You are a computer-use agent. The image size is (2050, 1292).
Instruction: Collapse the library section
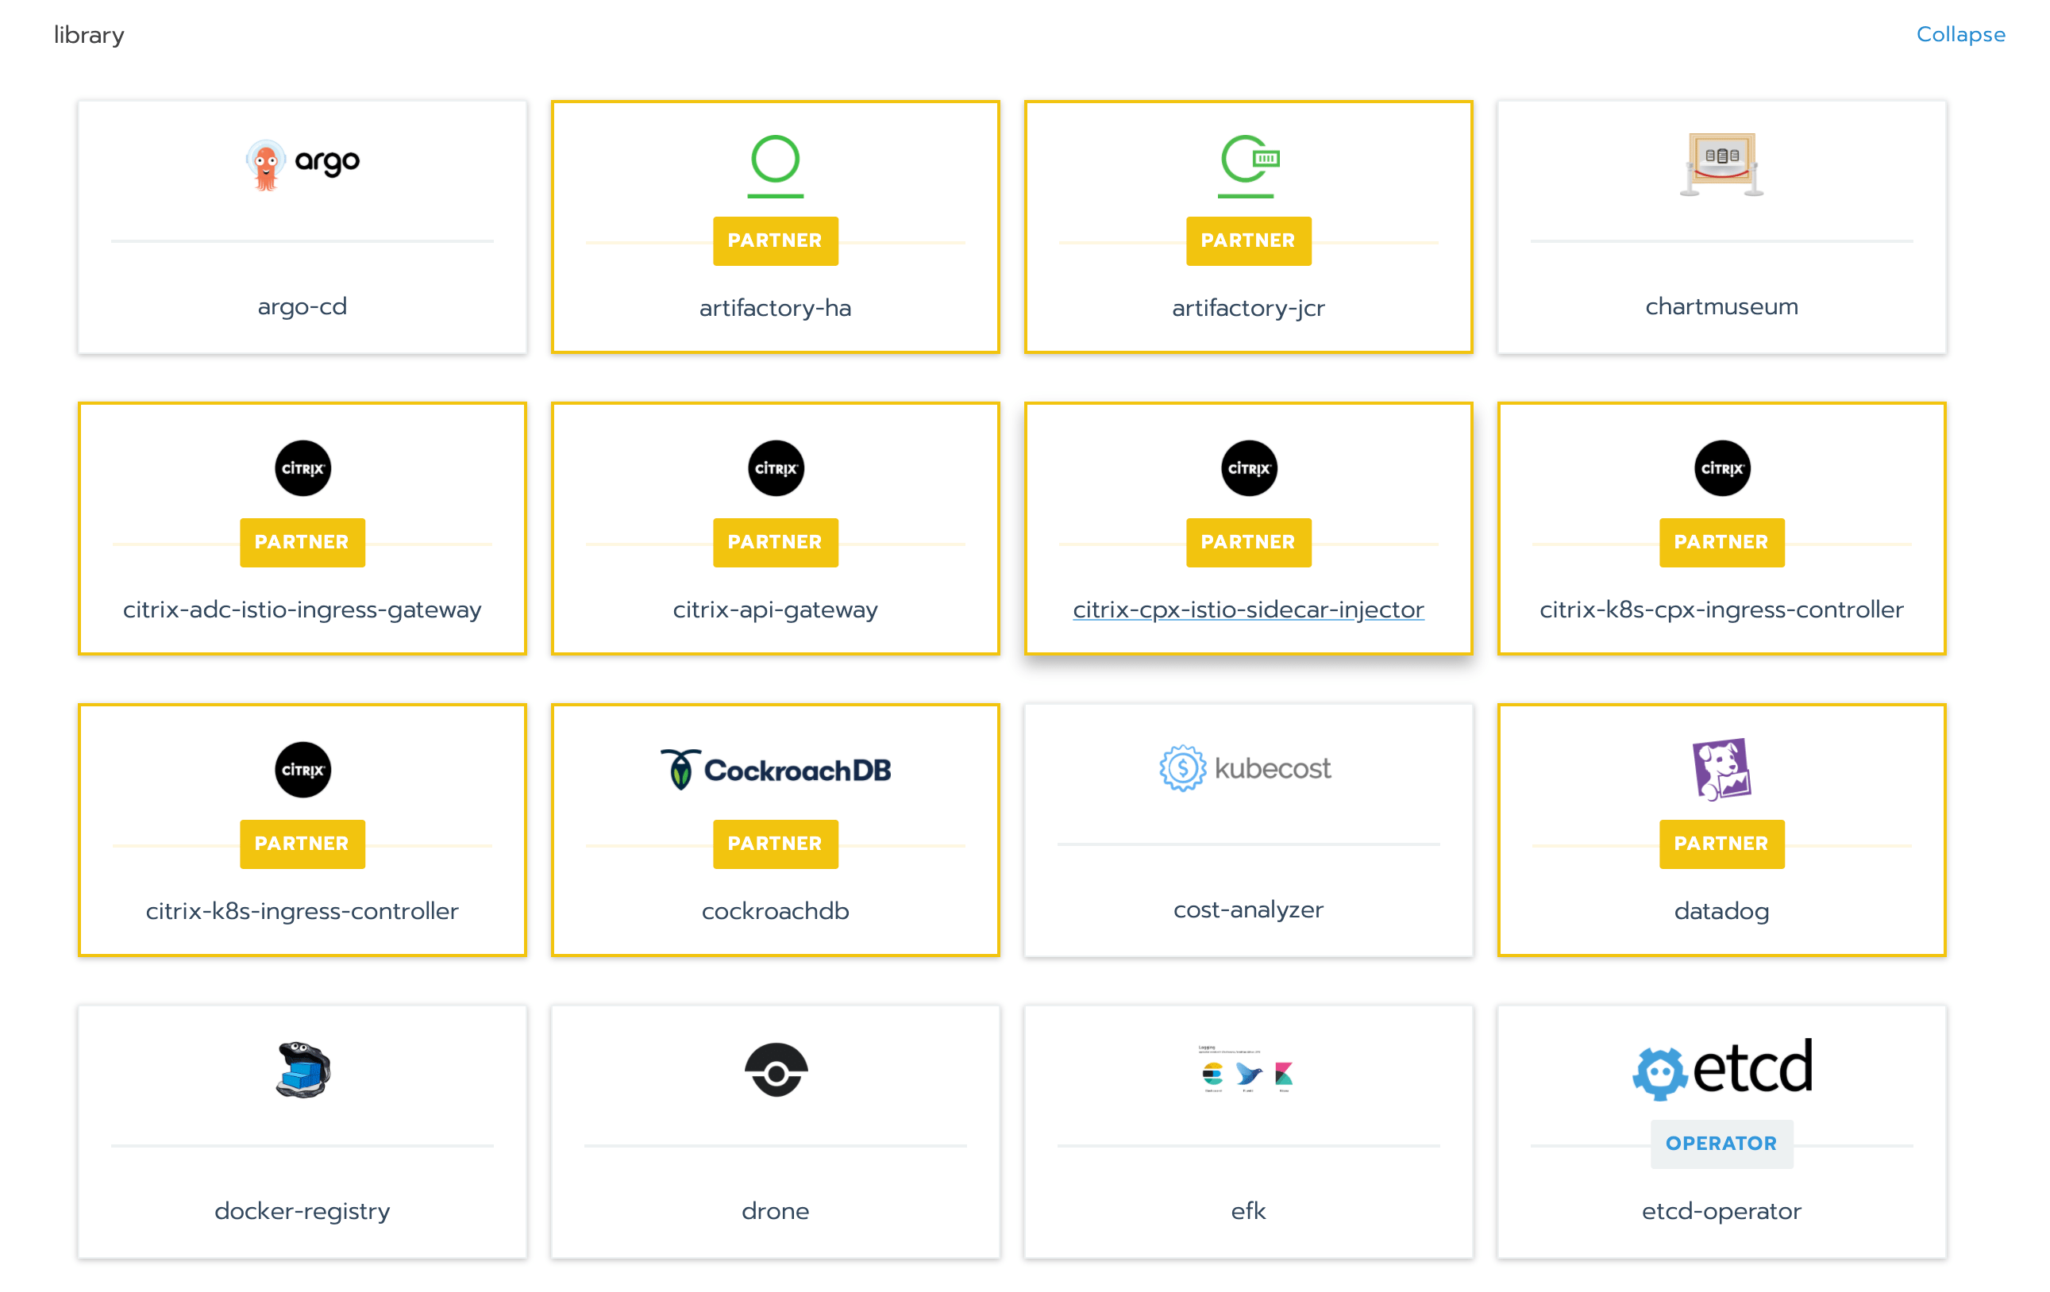(x=1959, y=34)
